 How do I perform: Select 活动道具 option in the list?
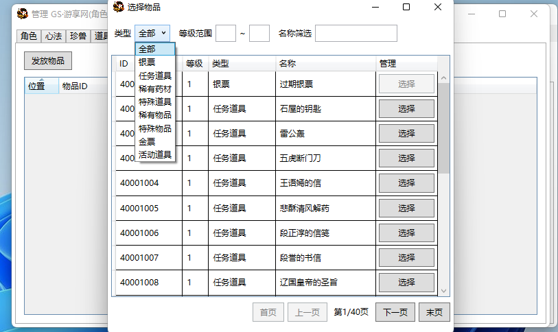pos(154,154)
